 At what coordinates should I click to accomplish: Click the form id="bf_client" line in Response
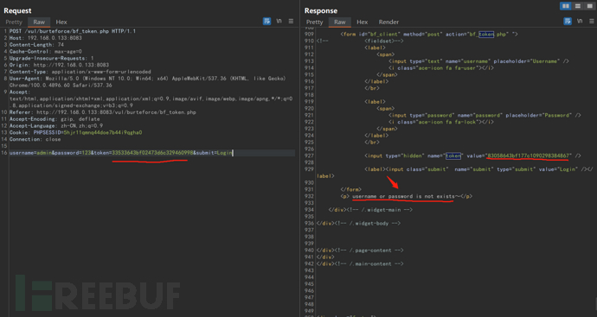429,35
